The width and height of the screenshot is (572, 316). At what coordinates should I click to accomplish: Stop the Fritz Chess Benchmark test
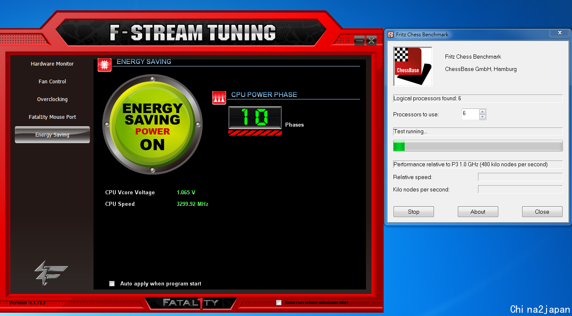coord(414,212)
